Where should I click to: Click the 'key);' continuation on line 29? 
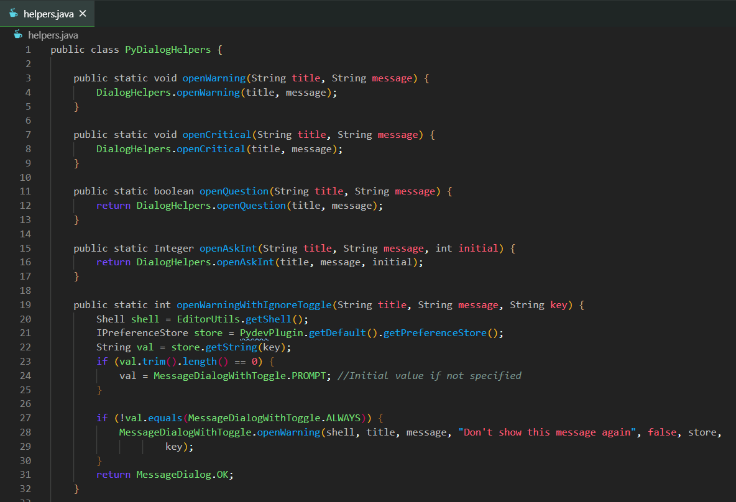coord(179,447)
